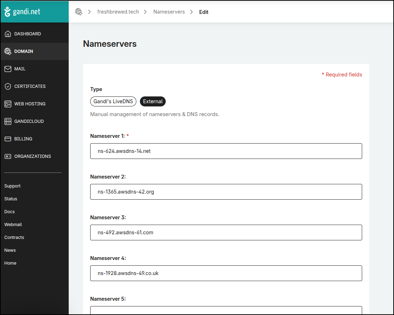Click Nameserver 2 input field

pos(226,192)
